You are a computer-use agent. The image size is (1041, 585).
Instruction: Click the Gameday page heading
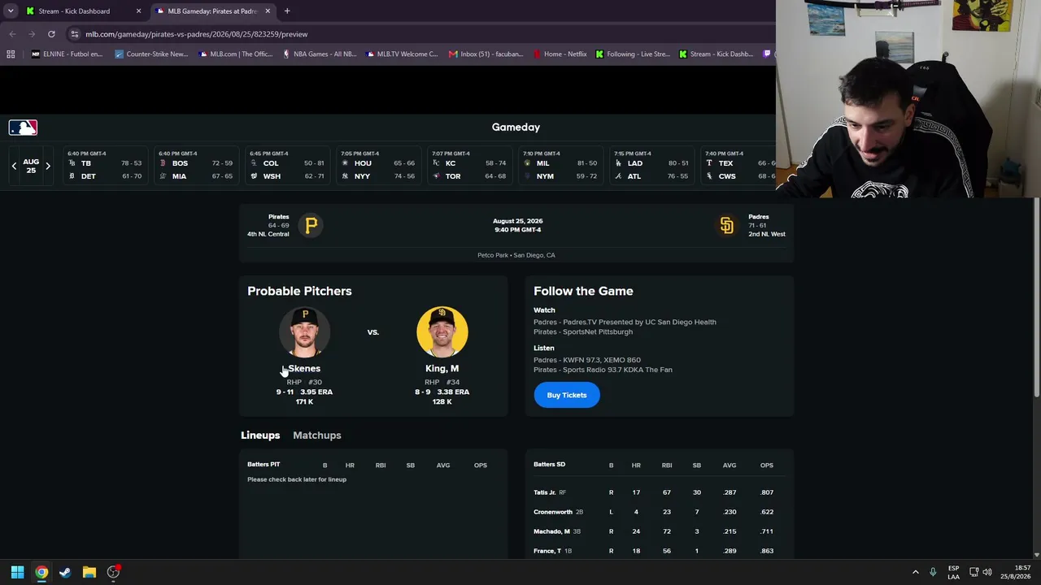(x=516, y=128)
